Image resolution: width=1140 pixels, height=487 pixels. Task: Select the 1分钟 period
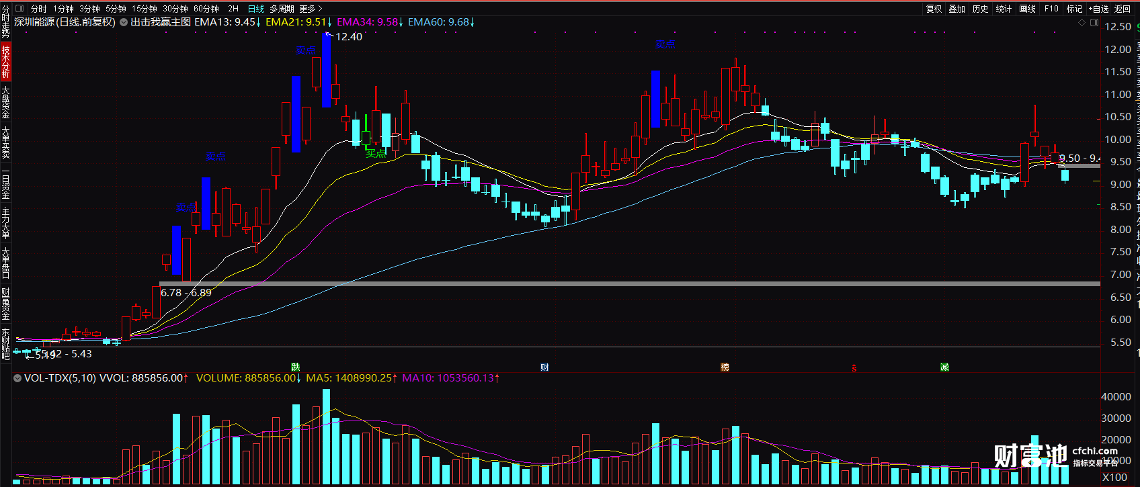pos(64,9)
